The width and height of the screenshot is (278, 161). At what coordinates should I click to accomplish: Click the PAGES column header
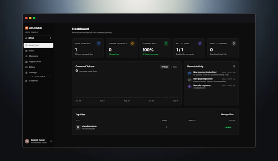(x=165, y=121)
